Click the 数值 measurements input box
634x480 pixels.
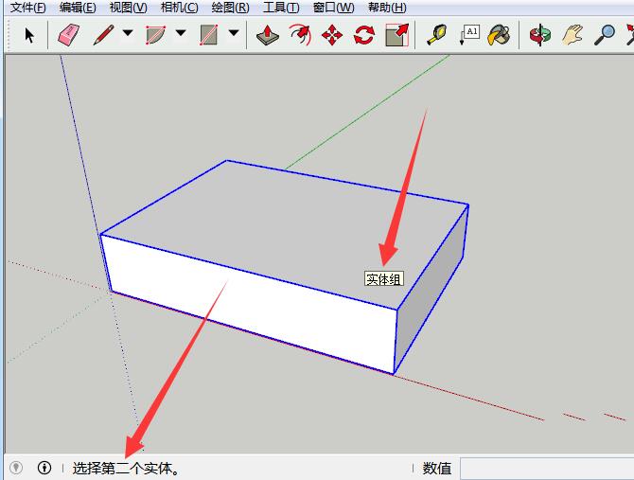click(547, 469)
